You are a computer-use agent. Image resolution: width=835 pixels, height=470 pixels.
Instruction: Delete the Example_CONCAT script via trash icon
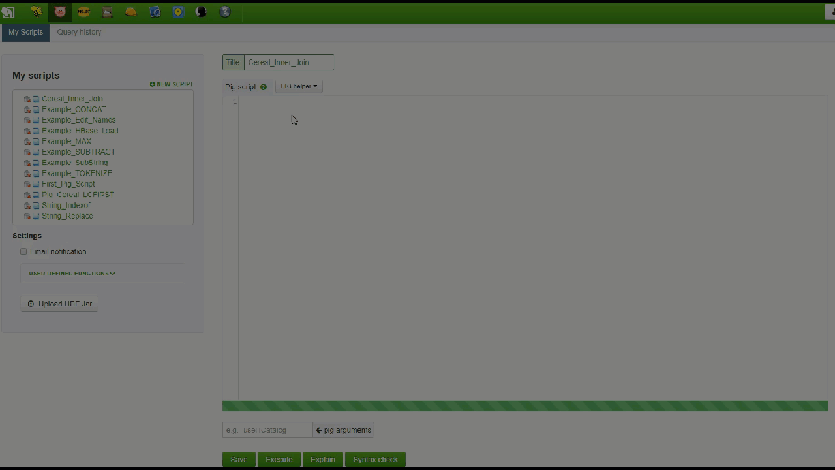27,110
